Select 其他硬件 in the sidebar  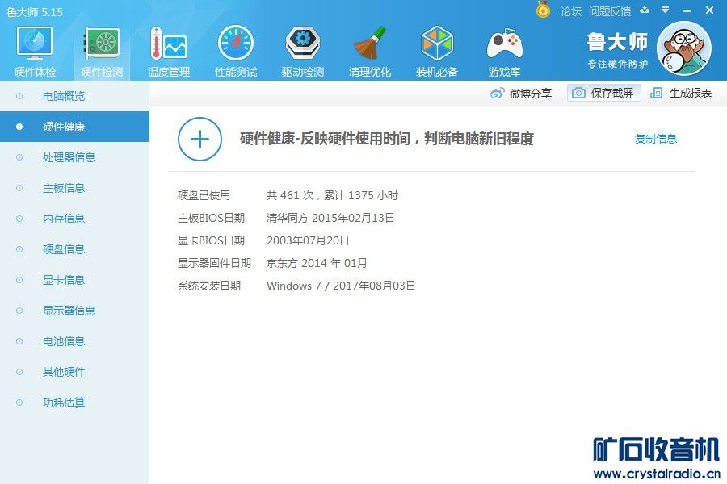[74, 372]
